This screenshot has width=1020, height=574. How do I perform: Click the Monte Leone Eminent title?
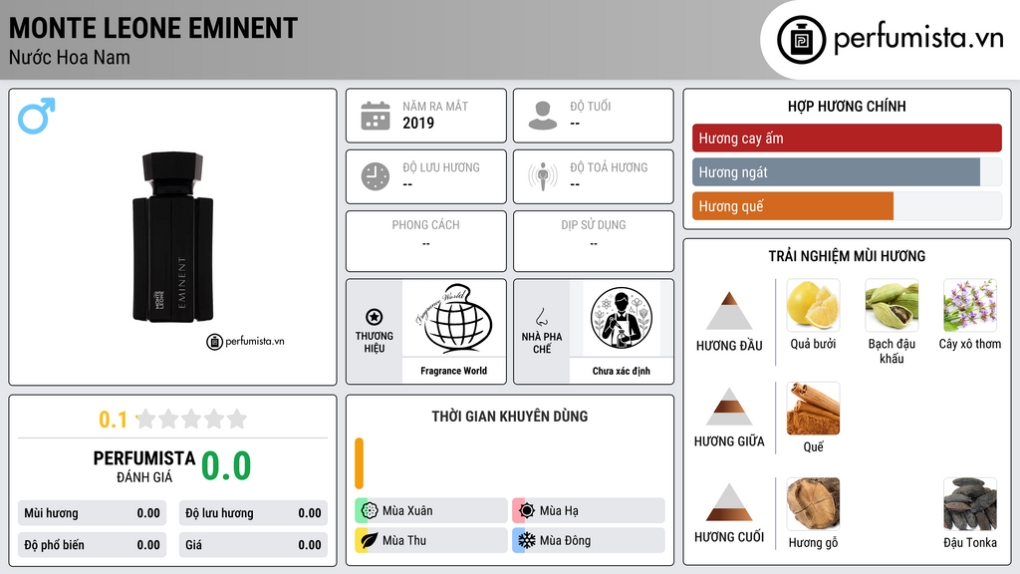point(152,28)
